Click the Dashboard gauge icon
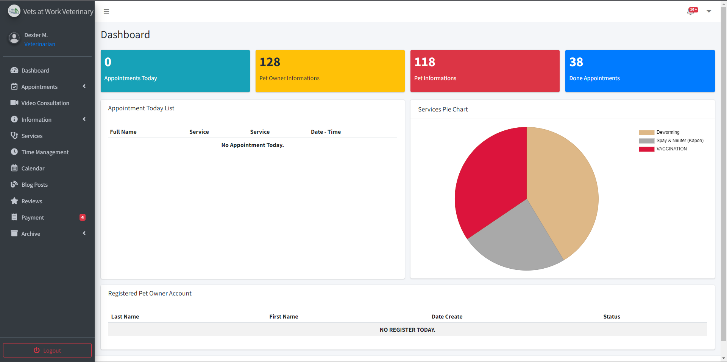The image size is (727, 362). [x=14, y=70]
